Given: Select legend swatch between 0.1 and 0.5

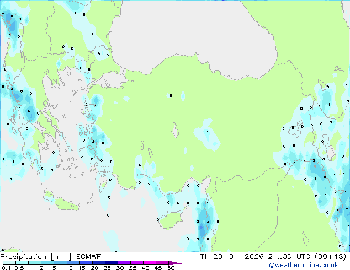Looking at the screenshot, I should 9,263.
